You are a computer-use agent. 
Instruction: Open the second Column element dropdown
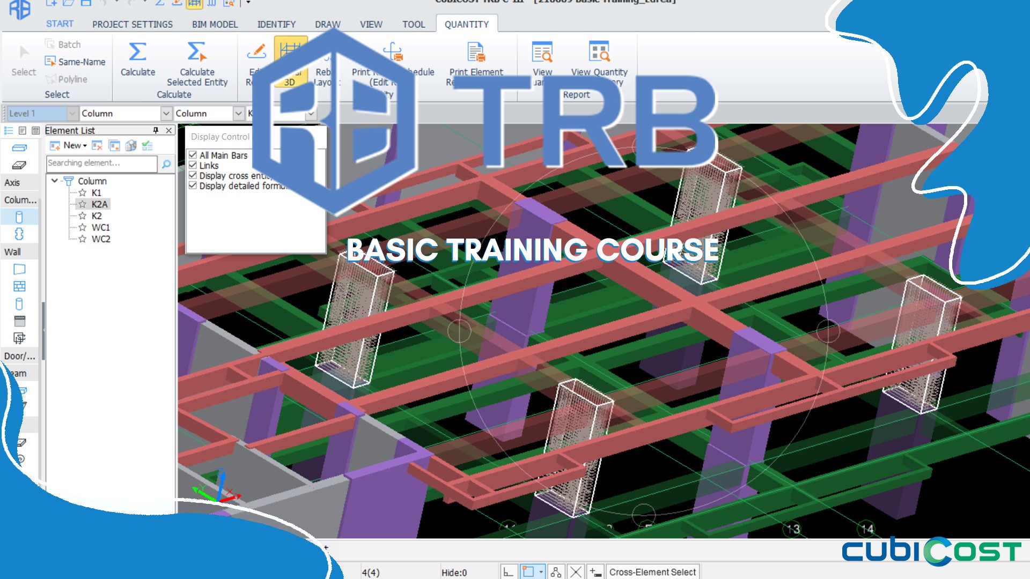[x=239, y=113]
